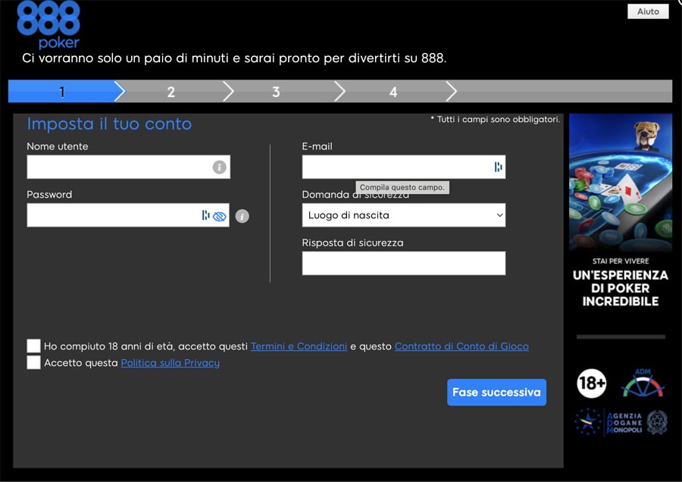The image size is (682, 482).
Task: Select step 4 in progress bar
Action: coord(393,92)
